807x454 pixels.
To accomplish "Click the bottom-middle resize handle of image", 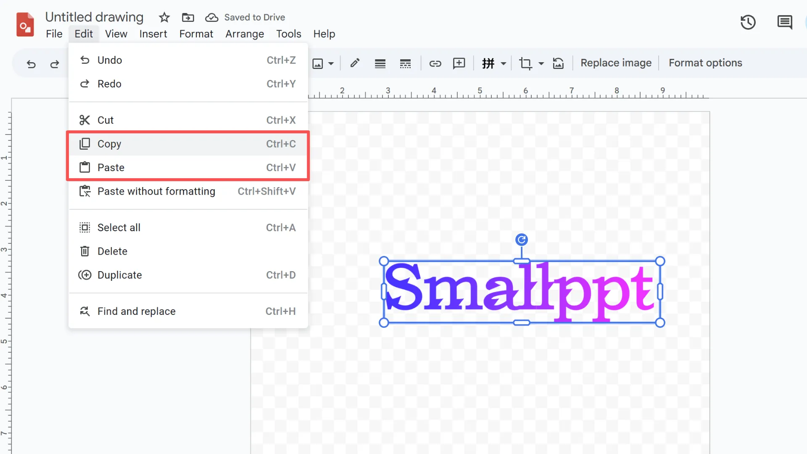I will [522, 322].
